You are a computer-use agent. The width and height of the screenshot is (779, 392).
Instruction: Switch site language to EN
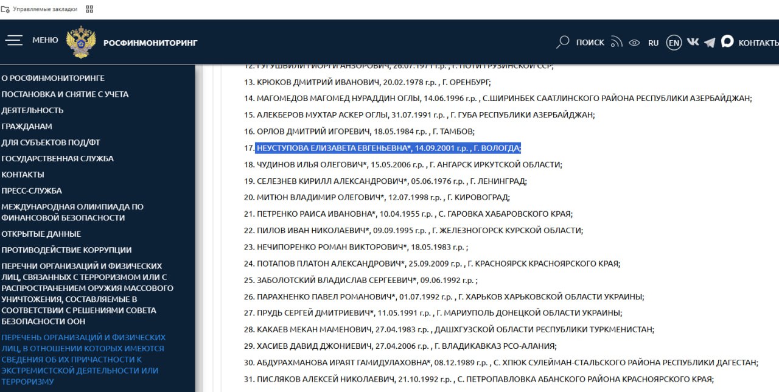tap(673, 43)
